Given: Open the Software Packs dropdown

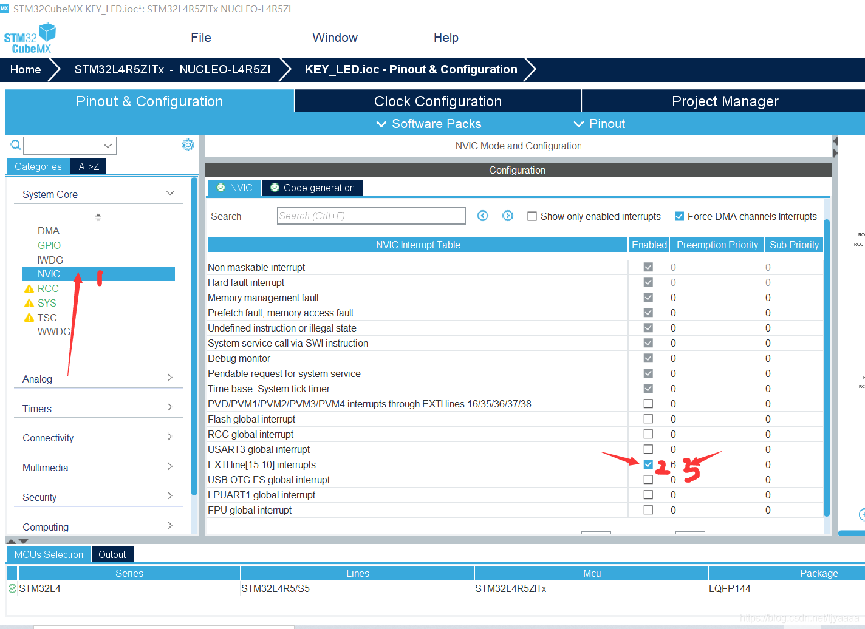Looking at the screenshot, I should 429,124.
